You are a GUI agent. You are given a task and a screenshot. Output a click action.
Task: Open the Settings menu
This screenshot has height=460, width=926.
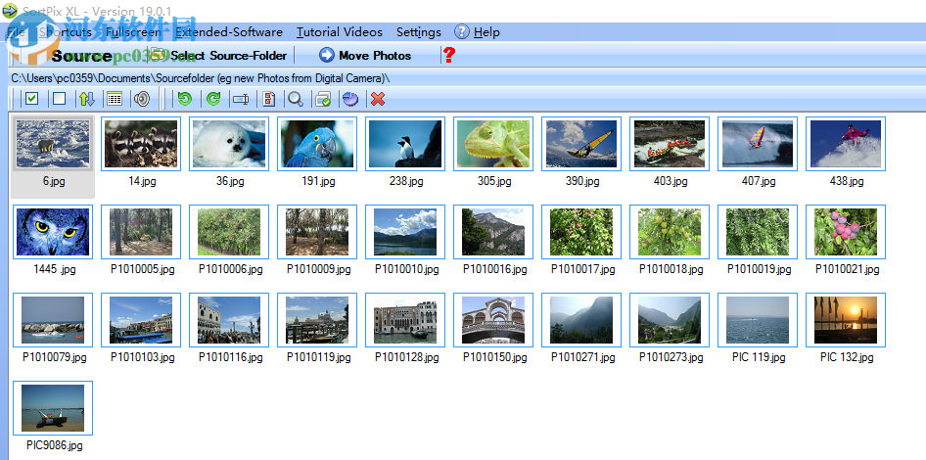(419, 32)
